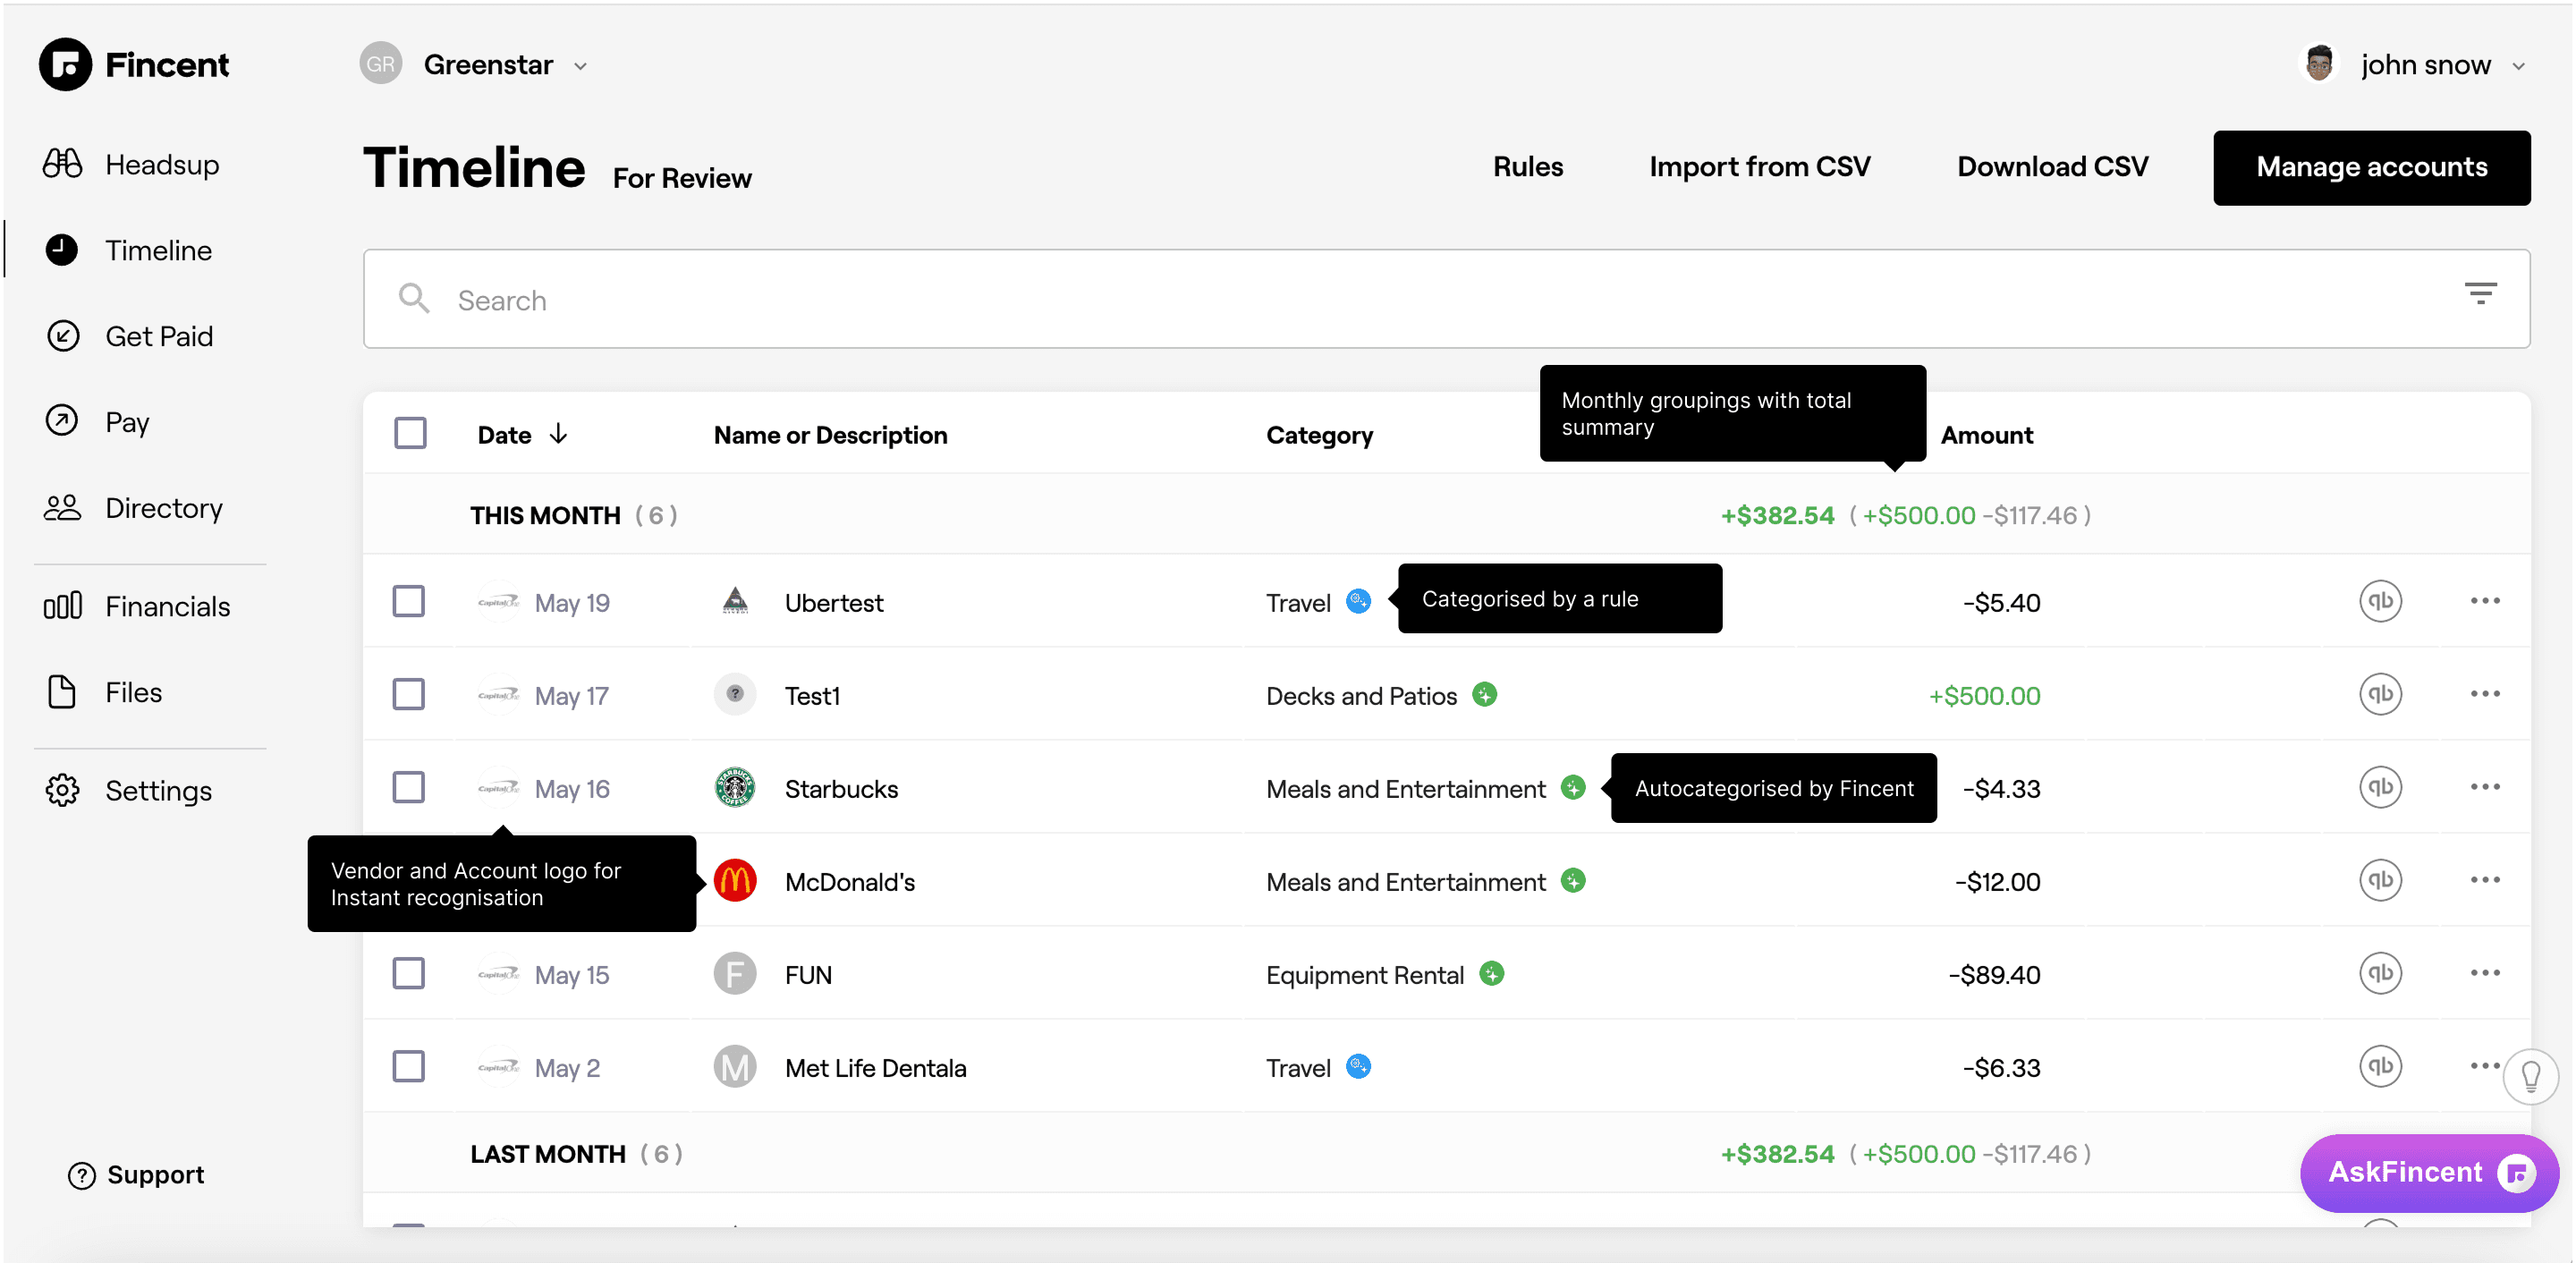
Task: Go to Headsup in sidebar
Action: pyautogui.click(x=131, y=164)
